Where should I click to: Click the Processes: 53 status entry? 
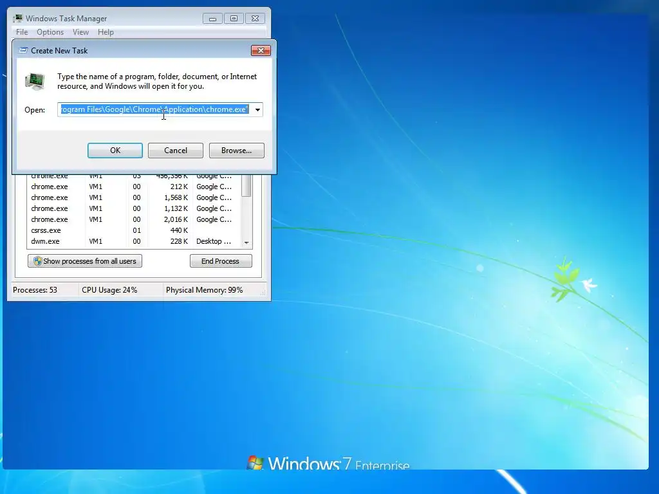coord(35,290)
